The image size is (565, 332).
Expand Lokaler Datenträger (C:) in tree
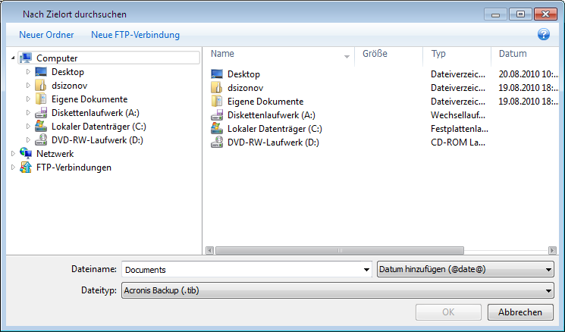28,127
